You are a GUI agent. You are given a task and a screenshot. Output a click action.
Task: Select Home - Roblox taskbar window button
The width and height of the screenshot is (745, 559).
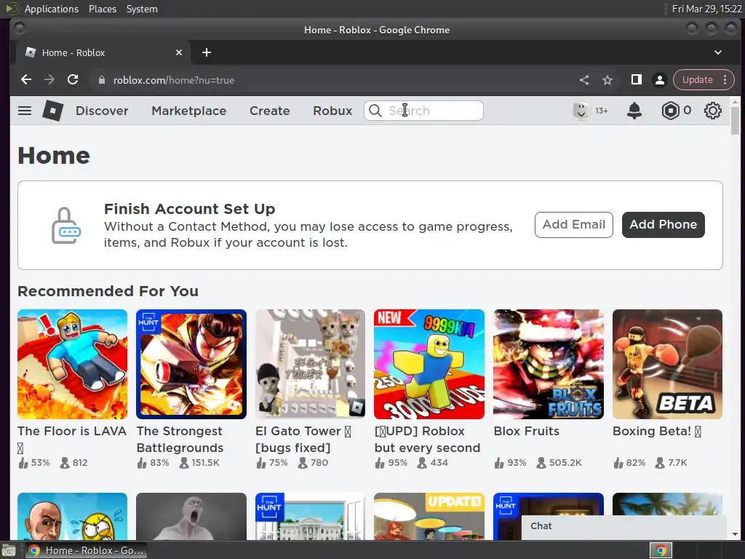point(86,550)
